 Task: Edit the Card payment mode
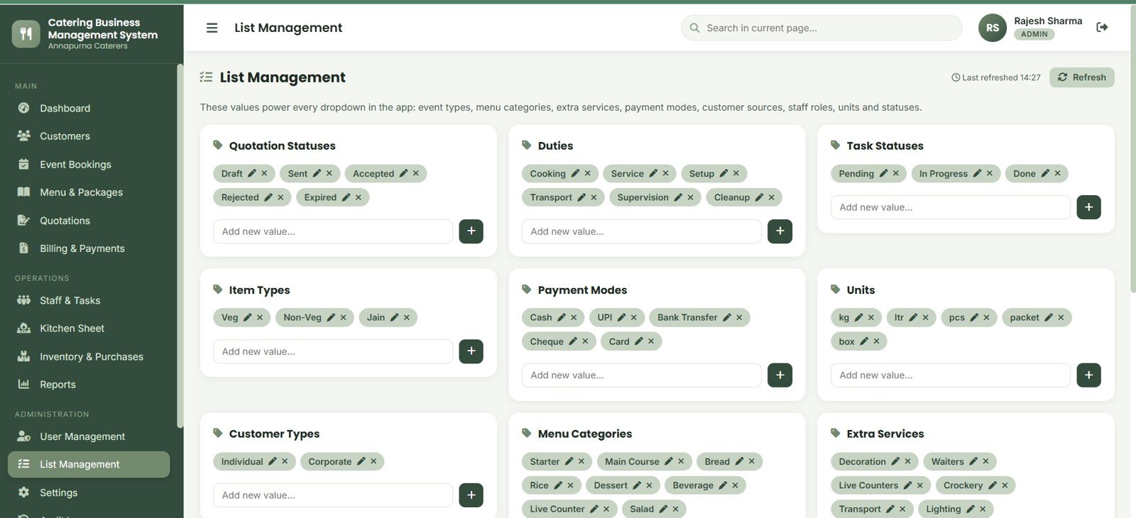point(638,341)
